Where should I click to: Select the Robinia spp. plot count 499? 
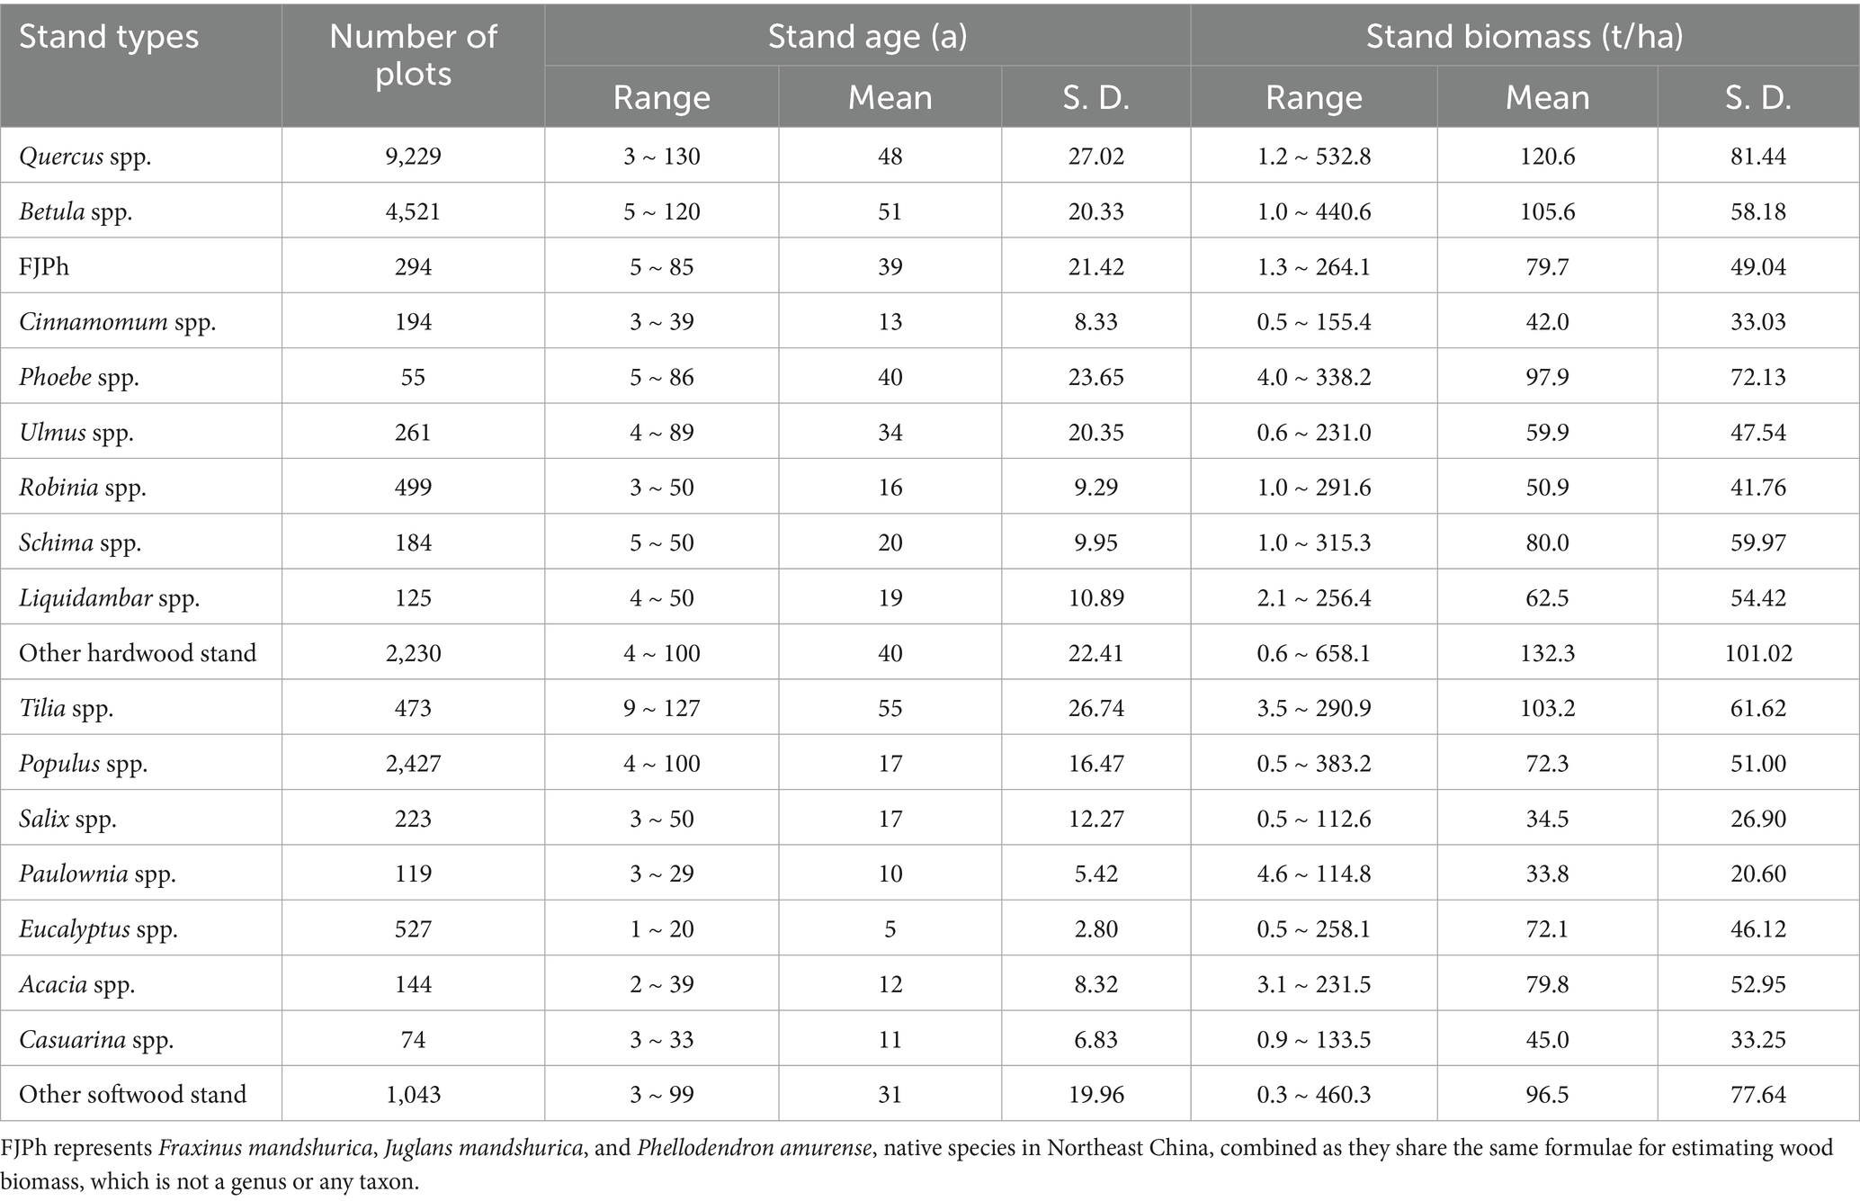coord(413,488)
